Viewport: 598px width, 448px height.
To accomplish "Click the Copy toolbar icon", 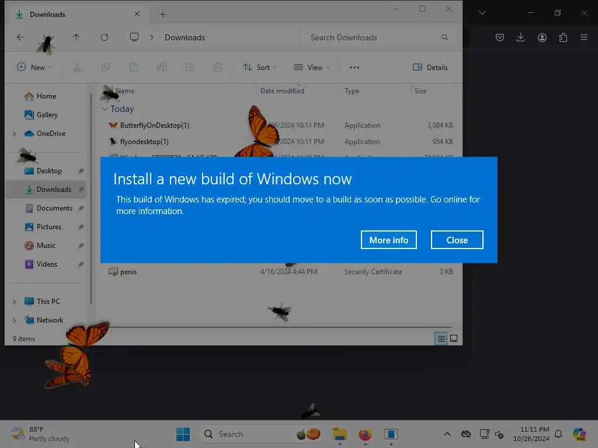I will (x=106, y=68).
